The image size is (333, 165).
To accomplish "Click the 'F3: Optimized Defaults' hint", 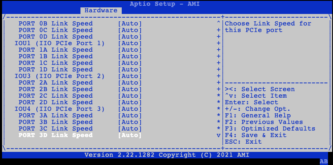I will [270, 128].
